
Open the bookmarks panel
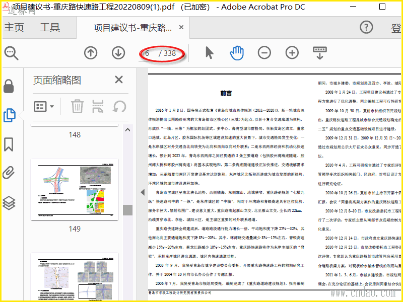[9, 144]
